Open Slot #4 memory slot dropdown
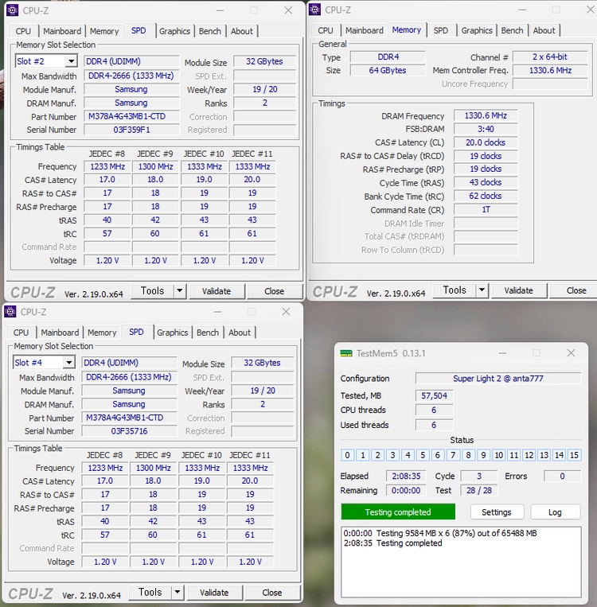 click(68, 362)
